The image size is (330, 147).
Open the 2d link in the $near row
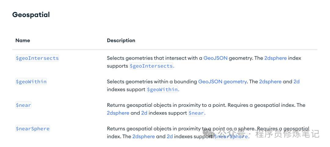click(x=144, y=113)
